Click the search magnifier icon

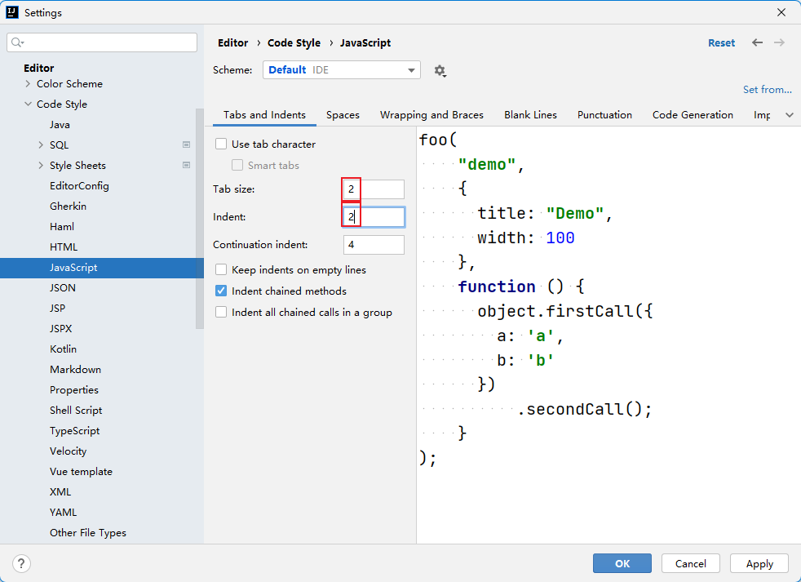click(17, 42)
